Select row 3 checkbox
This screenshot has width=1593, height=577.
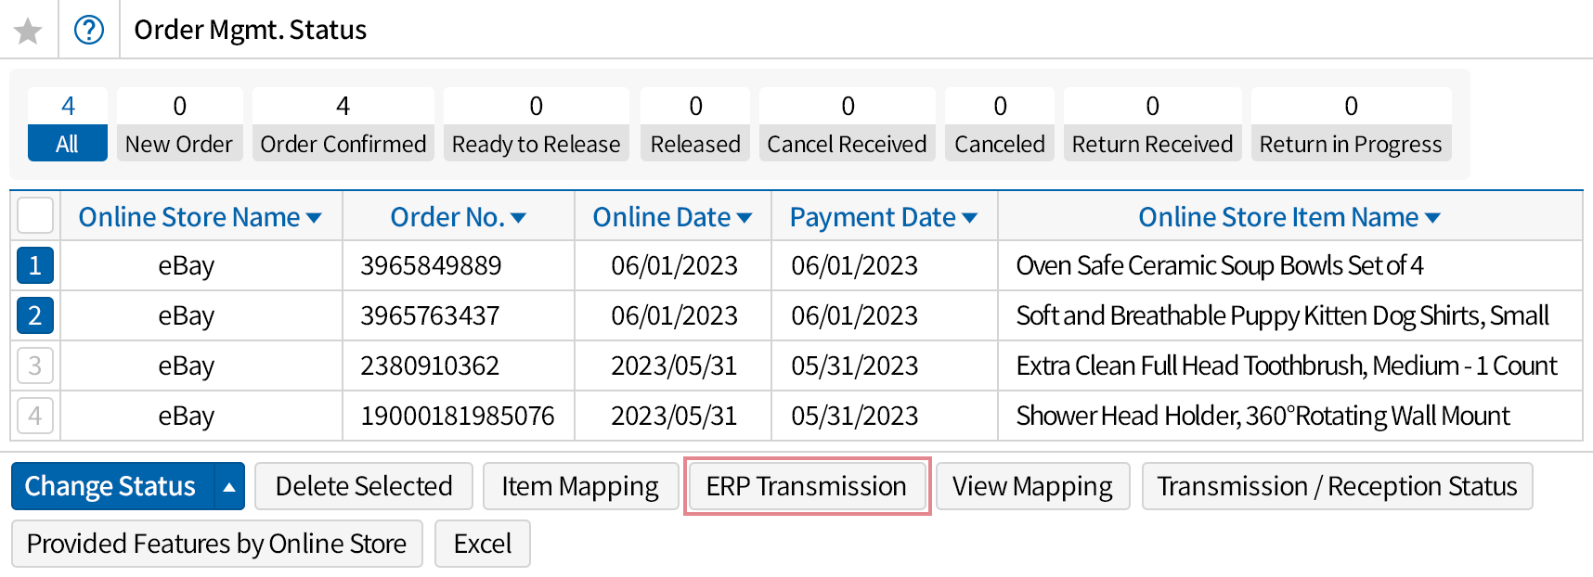35,366
